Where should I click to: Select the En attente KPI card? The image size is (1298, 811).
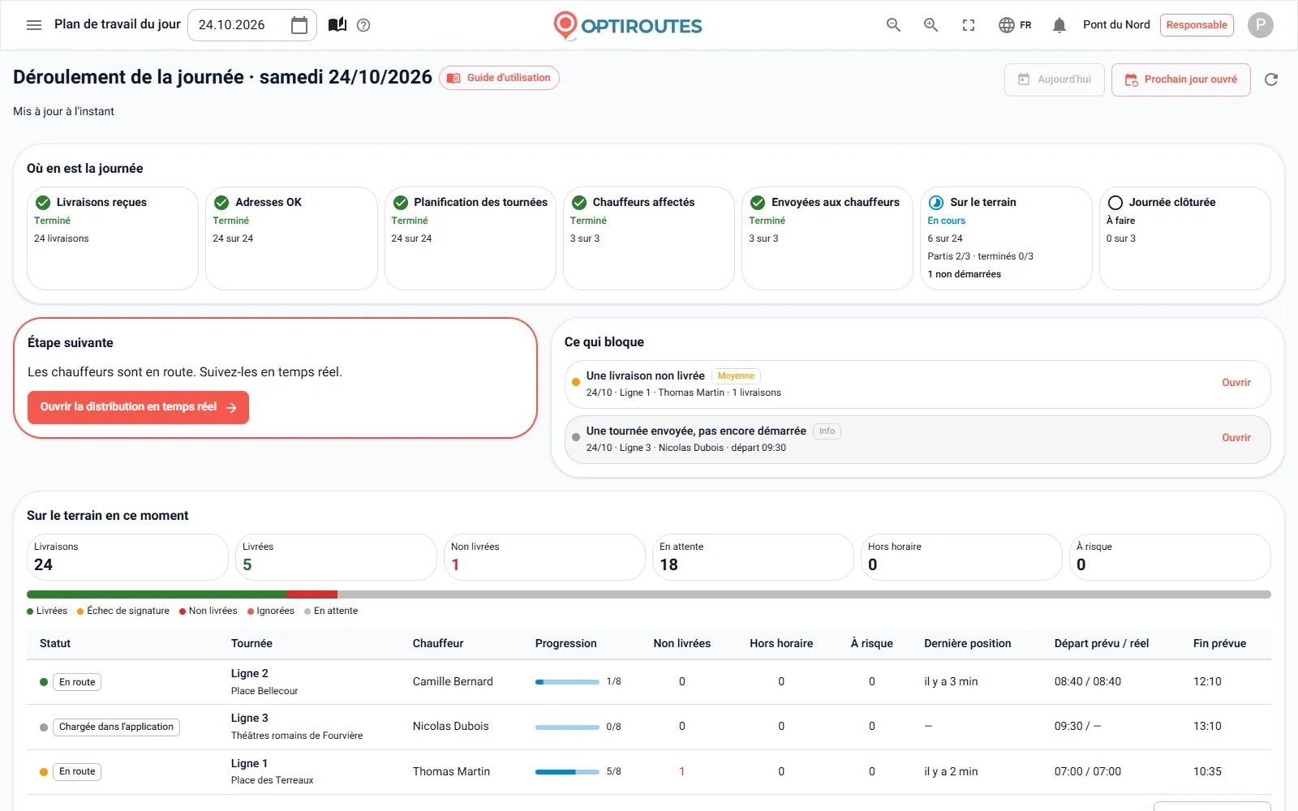coord(753,557)
